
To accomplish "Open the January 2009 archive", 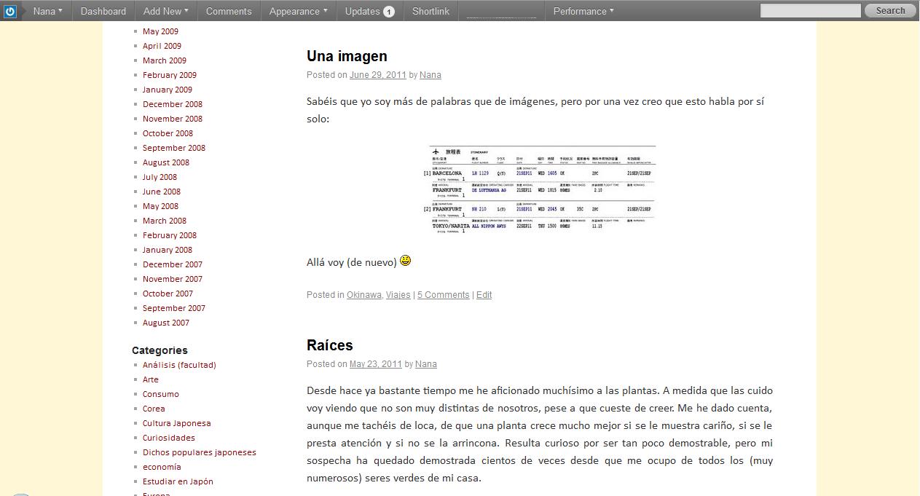I will (168, 90).
